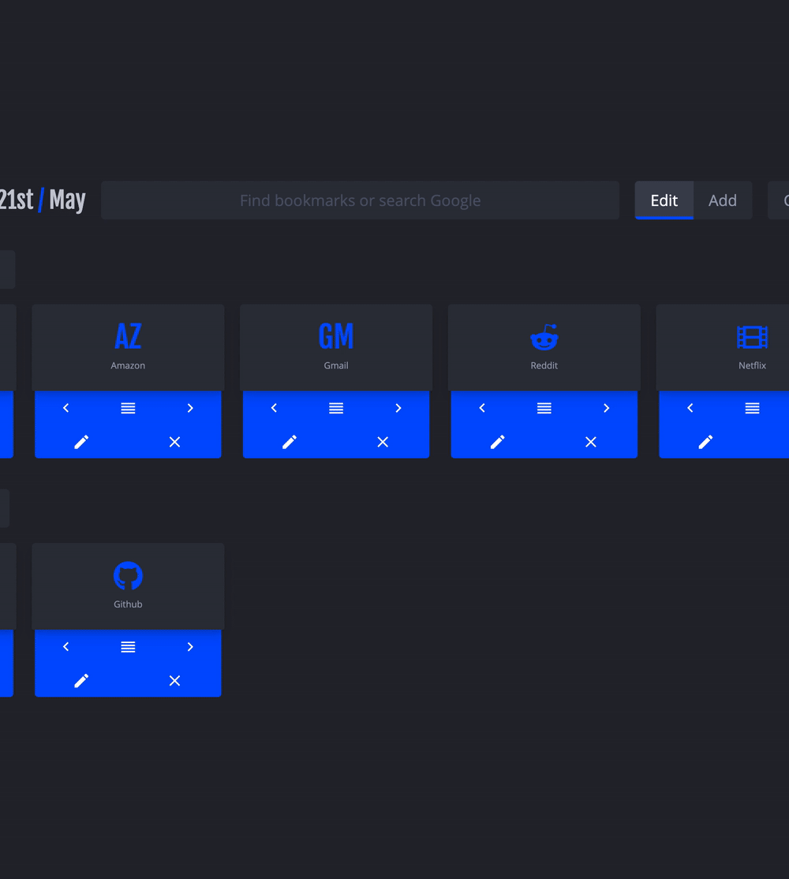Open the Github bookmark with the octocat icon
The image size is (789, 879).
128,586
